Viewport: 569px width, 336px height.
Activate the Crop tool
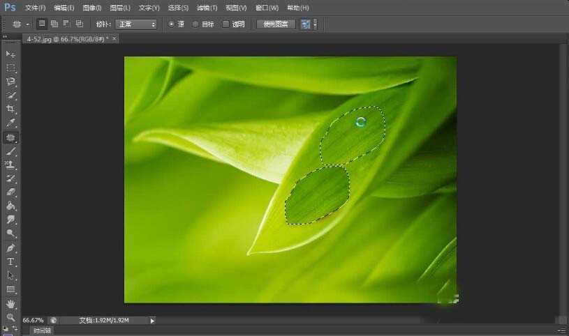coord(10,109)
